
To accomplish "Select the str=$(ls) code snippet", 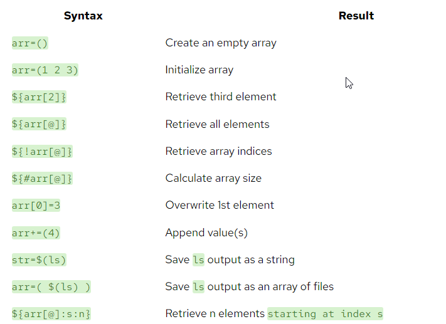I will (39, 260).
